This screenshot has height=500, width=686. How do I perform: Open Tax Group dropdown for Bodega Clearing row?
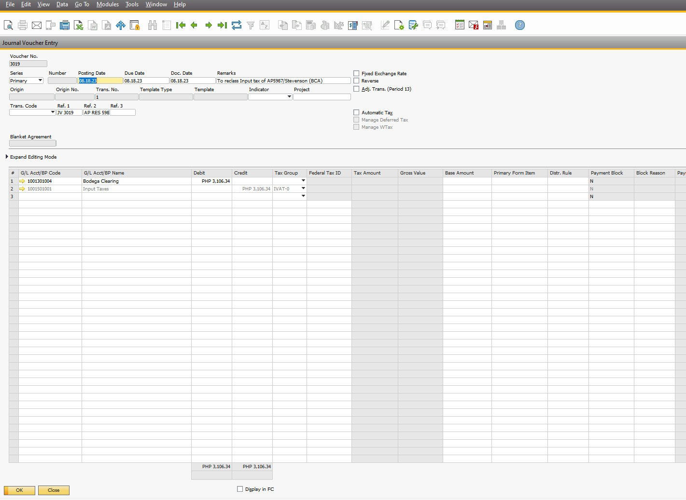point(303,181)
